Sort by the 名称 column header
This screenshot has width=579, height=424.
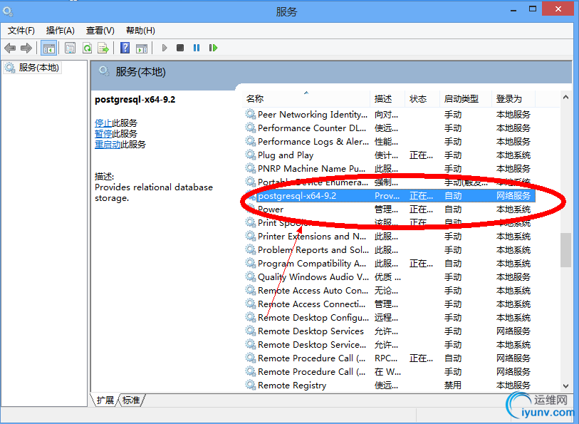click(x=307, y=99)
